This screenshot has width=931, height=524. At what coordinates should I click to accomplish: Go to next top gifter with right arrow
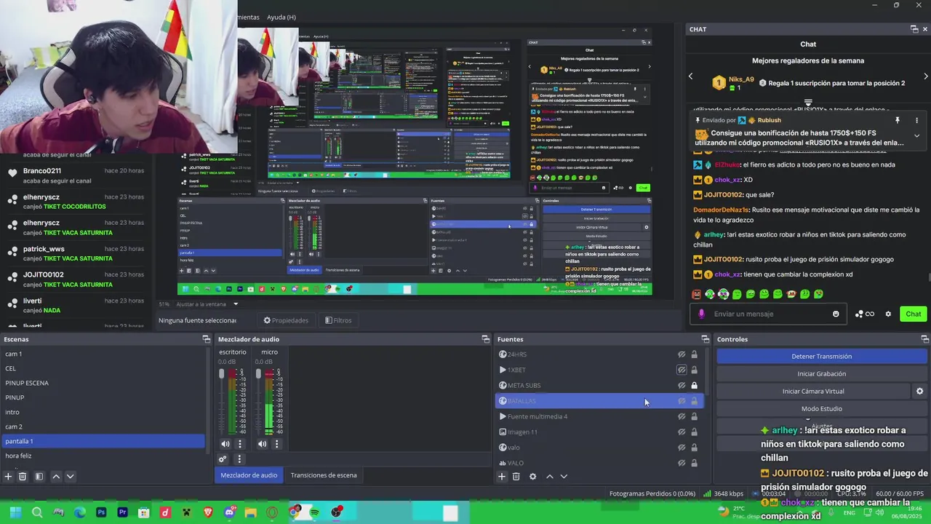[x=925, y=76]
